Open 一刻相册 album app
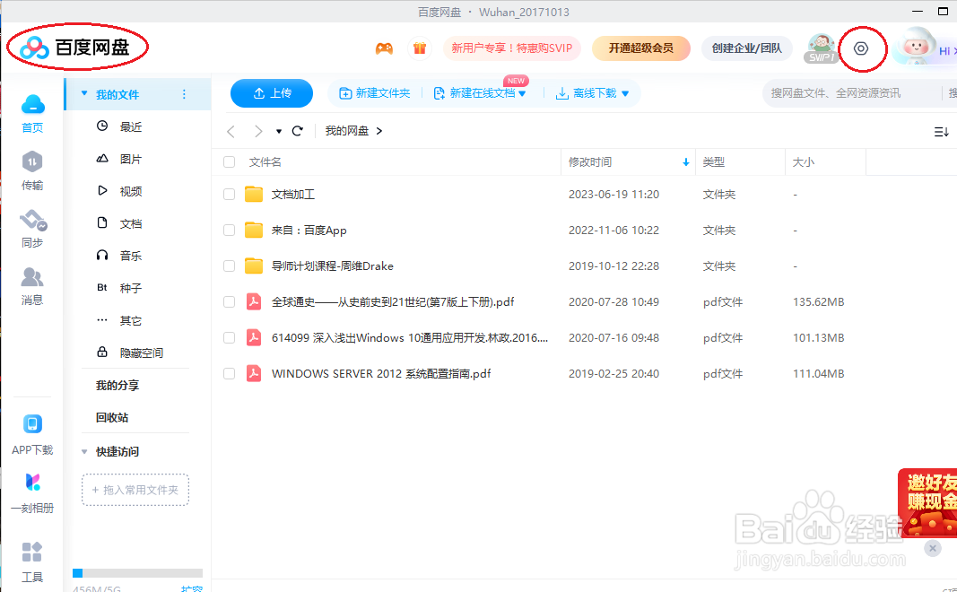This screenshot has width=957, height=592. point(32,493)
